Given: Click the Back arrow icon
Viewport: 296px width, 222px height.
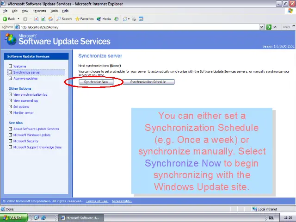Looking at the screenshot, I should coord(5,19).
